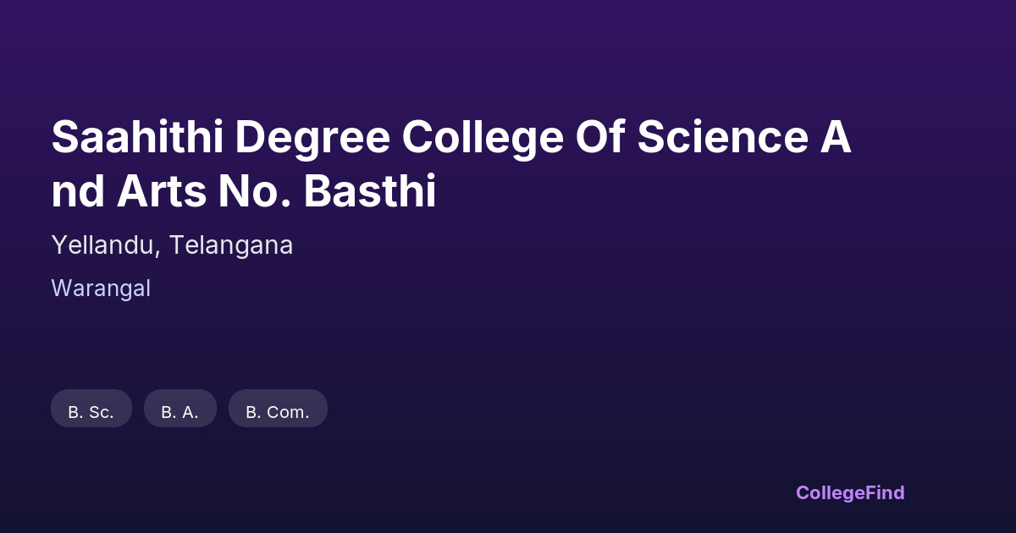This screenshot has height=533, width=1016.
Task: Select the Yellandu, Telangana location text
Action: 172,245
